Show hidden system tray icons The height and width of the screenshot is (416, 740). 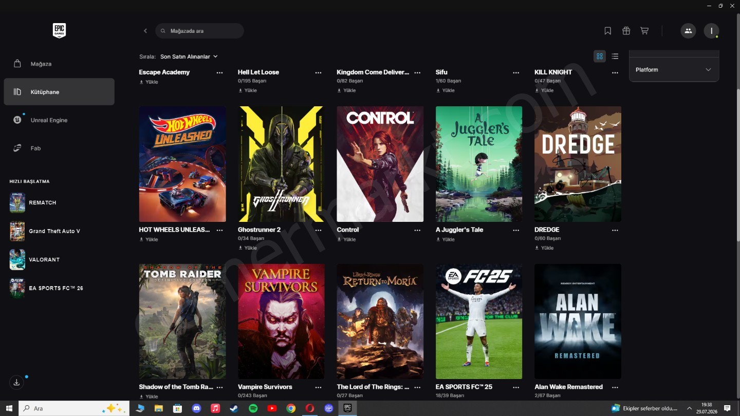click(x=690, y=408)
